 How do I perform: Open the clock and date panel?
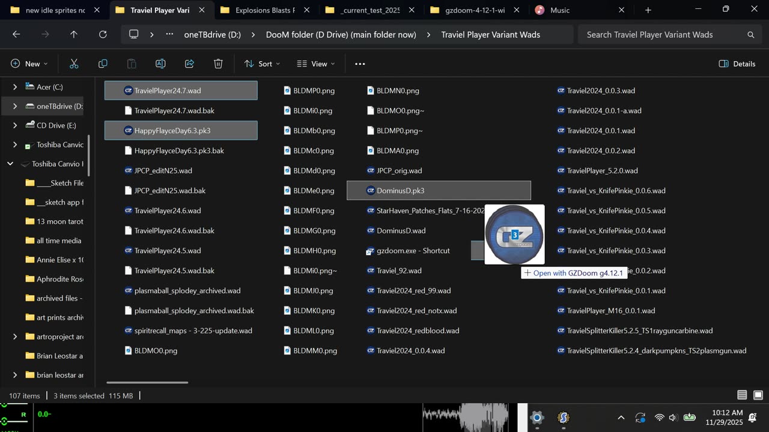(x=724, y=418)
